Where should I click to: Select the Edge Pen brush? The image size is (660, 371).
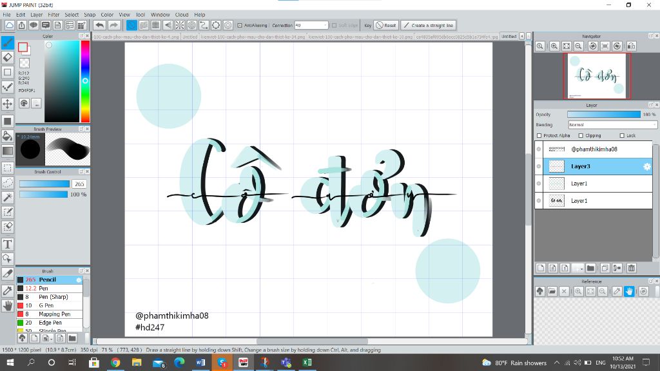point(50,323)
